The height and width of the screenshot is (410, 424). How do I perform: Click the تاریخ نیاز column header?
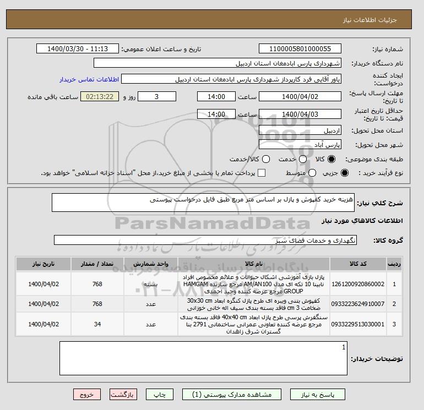click(44, 264)
